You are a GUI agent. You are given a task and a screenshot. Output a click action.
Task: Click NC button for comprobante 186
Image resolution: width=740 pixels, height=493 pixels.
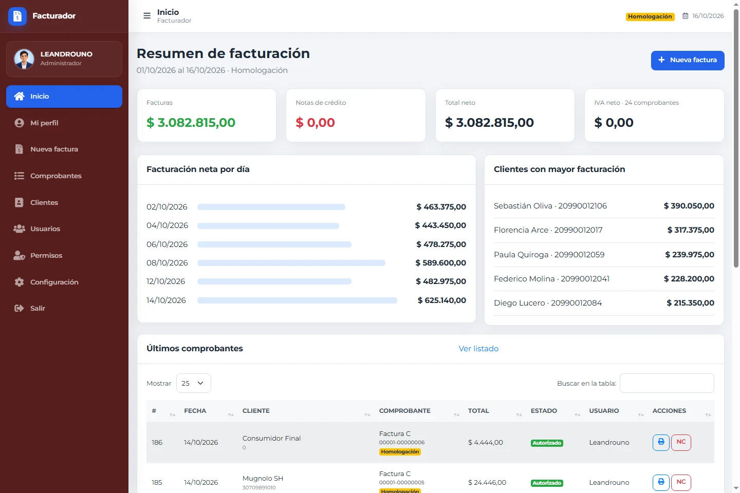coord(681,442)
